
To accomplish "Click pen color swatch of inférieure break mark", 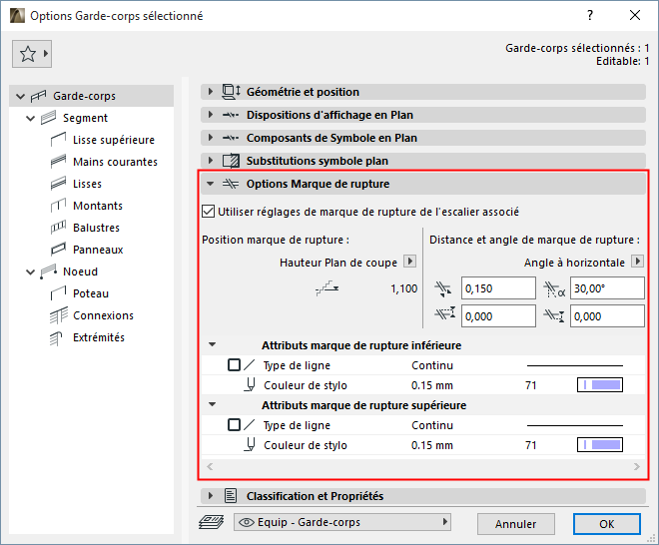I will 600,385.
